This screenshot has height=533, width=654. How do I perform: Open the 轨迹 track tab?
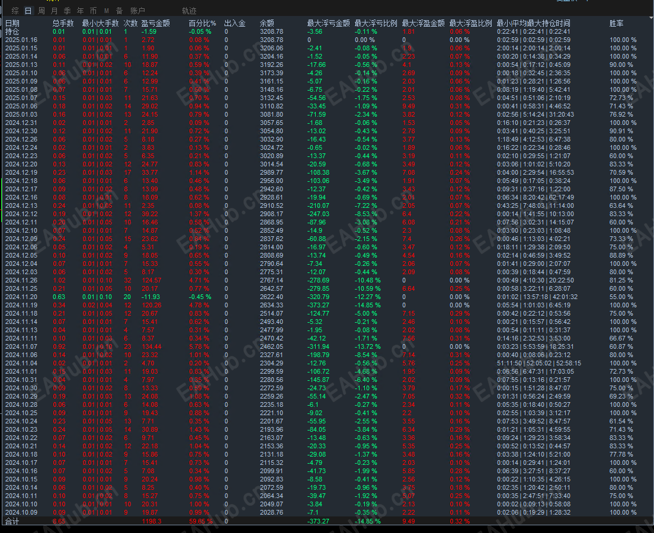[x=189, y=11]
